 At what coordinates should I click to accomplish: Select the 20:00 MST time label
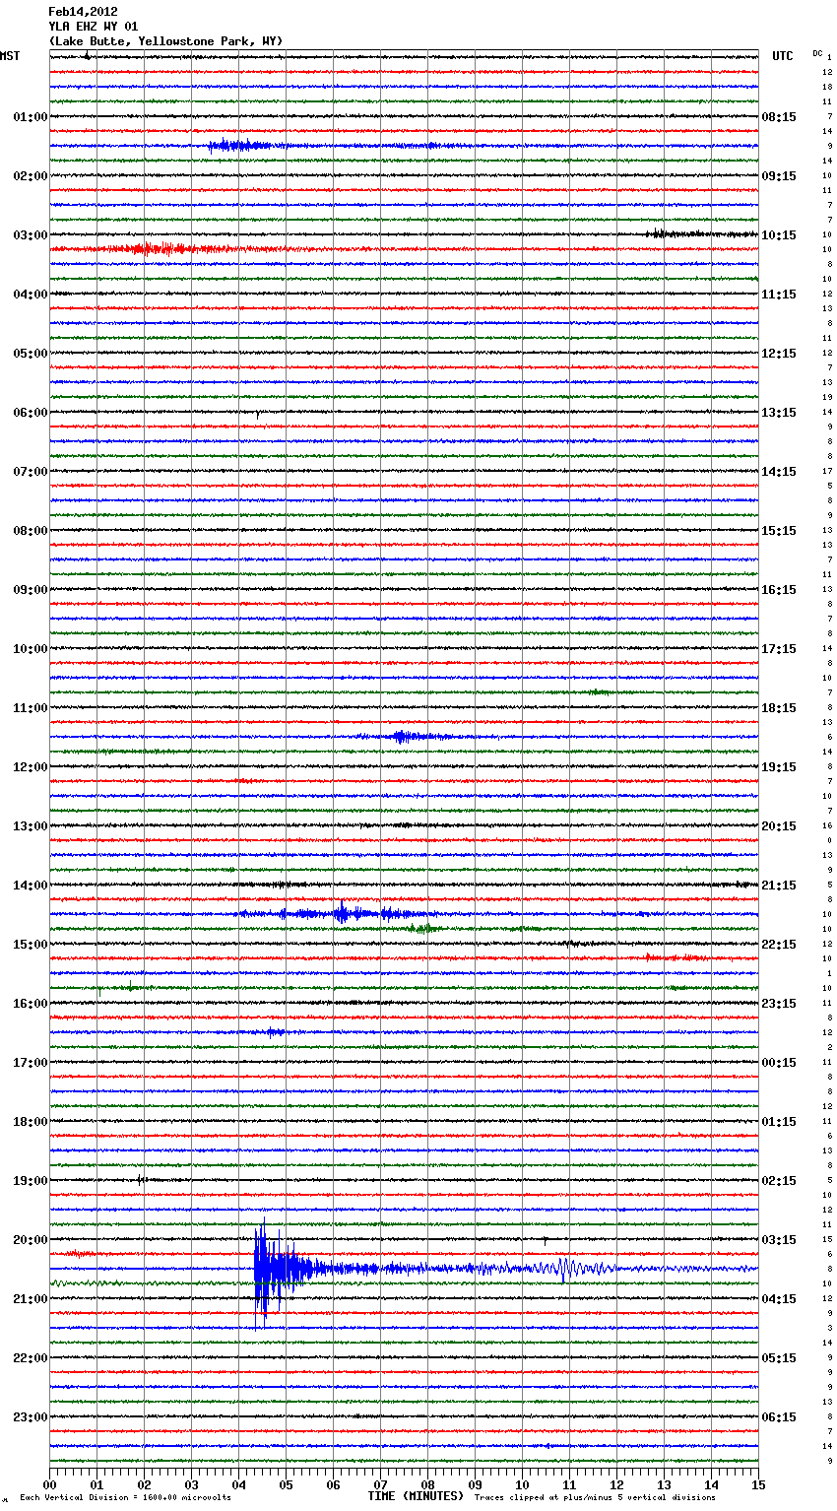pos(31,1240)
